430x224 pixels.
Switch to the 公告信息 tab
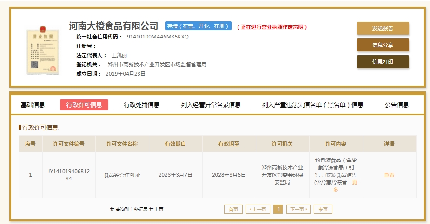pyautogui.click(x=397, y=105)
